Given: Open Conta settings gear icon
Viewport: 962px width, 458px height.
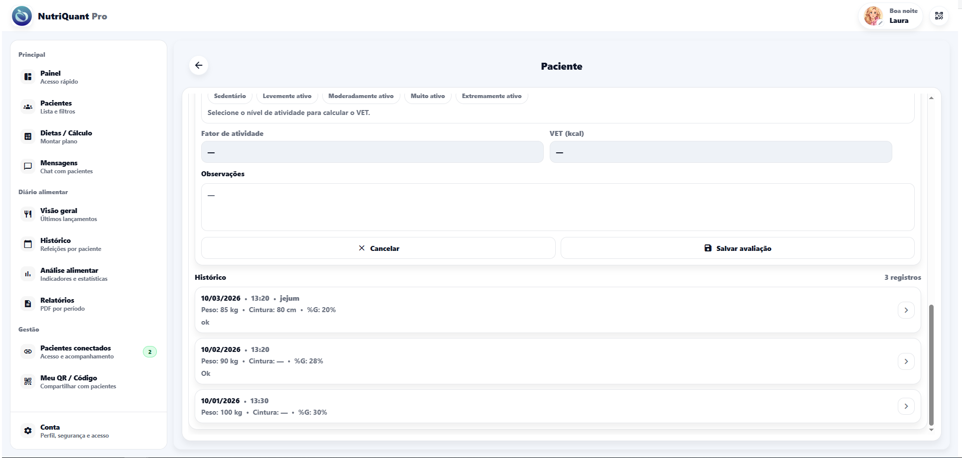Looking at the screenshot, I should pos(28,431).
